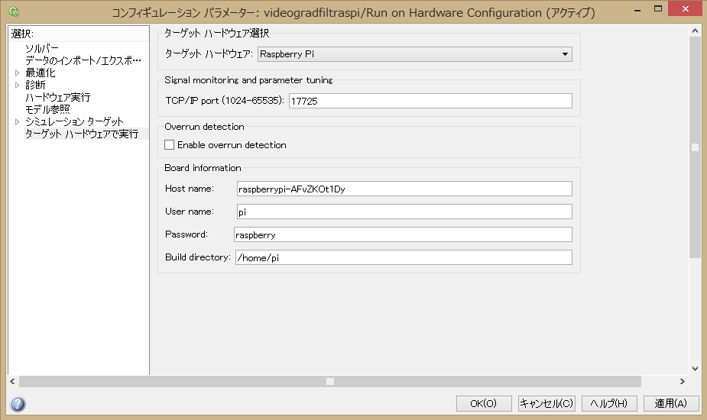The height and width of the screenshot is (420, 707).
Task: Expand the 診断 tree node
Action: (18, 86)
